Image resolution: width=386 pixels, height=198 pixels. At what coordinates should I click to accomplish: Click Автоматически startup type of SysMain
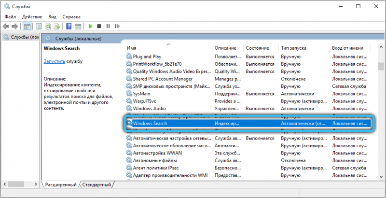297,94
